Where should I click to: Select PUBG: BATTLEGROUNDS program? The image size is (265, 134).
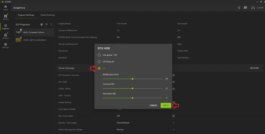34,40
